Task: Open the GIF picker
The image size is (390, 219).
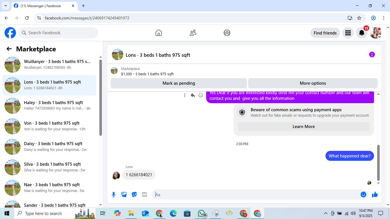Action: [144, 194]
